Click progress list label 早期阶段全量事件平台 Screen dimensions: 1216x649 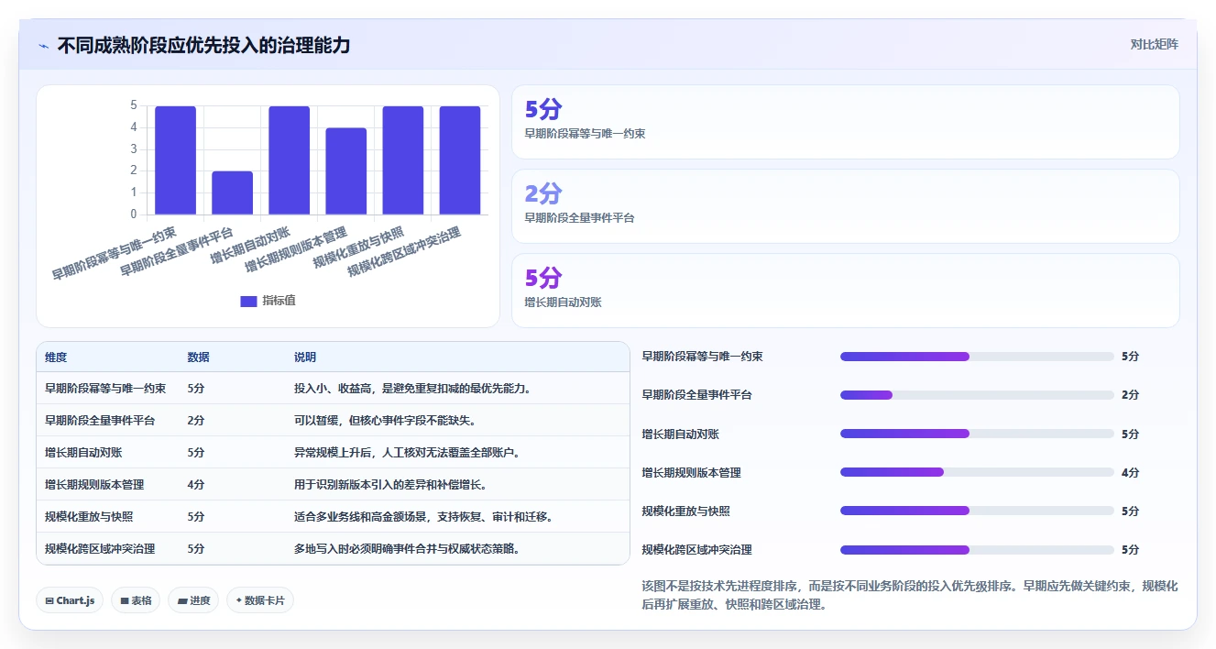[697, 395]
